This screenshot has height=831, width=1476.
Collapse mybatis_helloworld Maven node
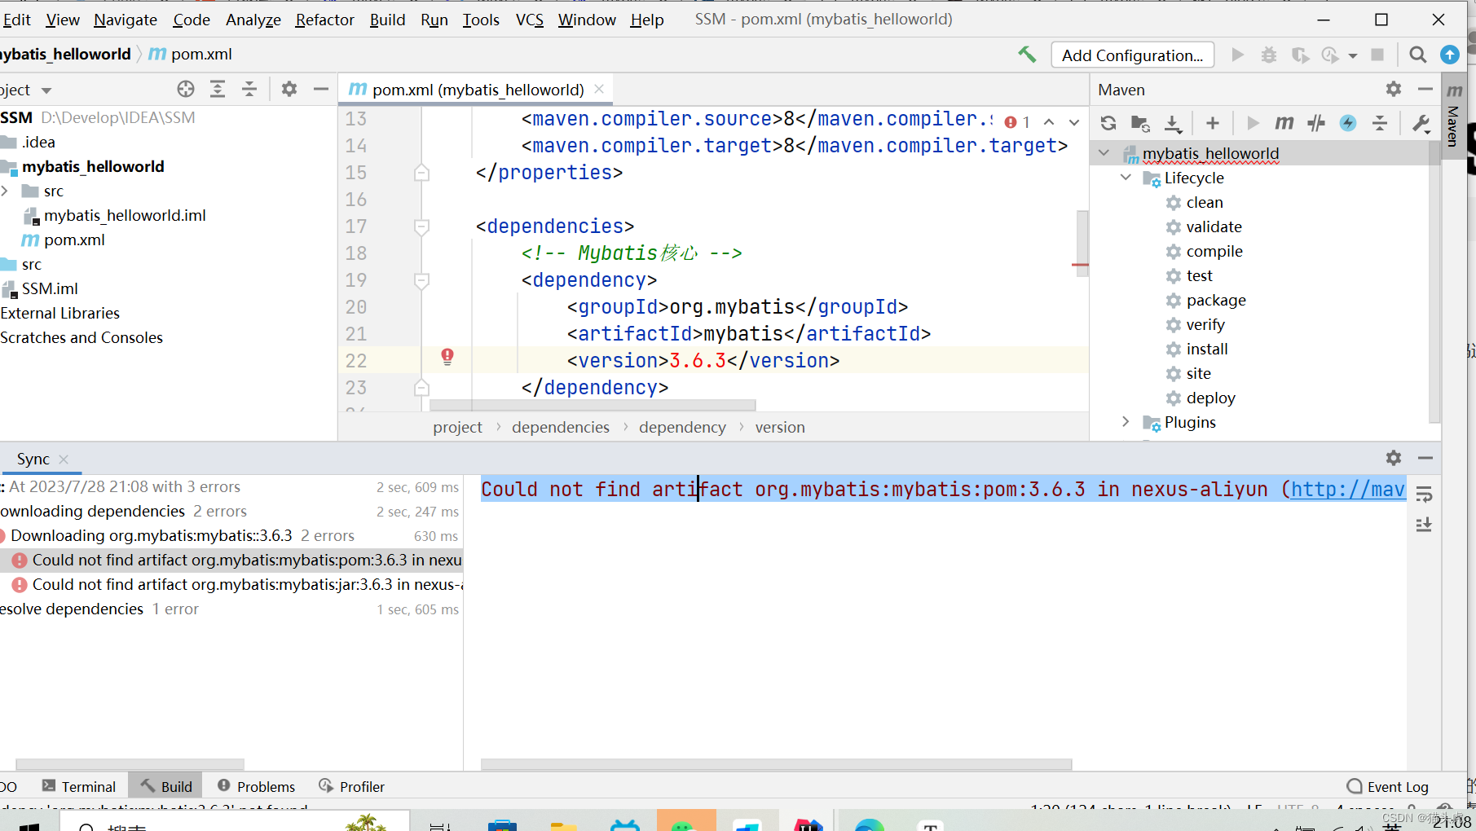pyautogui.click(x=1104, y=153)
